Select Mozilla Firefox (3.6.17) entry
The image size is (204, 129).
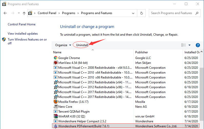coord(73,102)
